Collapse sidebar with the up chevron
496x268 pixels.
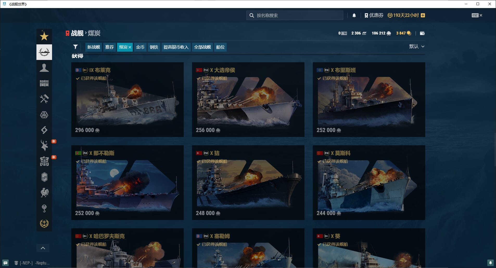pos(43,248)
